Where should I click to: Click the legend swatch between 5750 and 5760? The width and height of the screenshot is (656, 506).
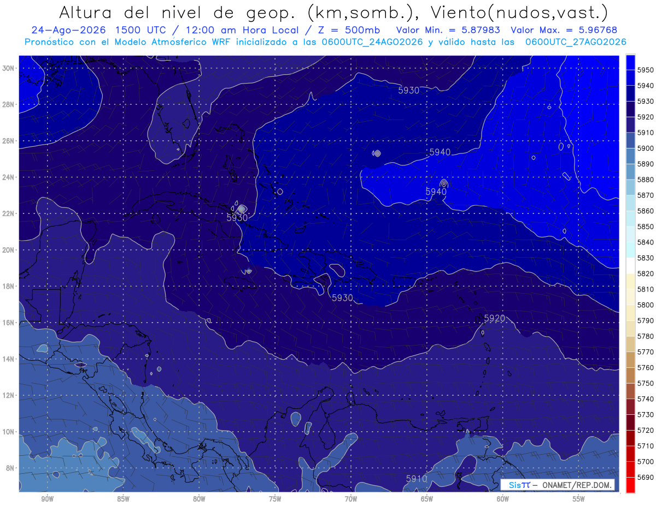630,375
